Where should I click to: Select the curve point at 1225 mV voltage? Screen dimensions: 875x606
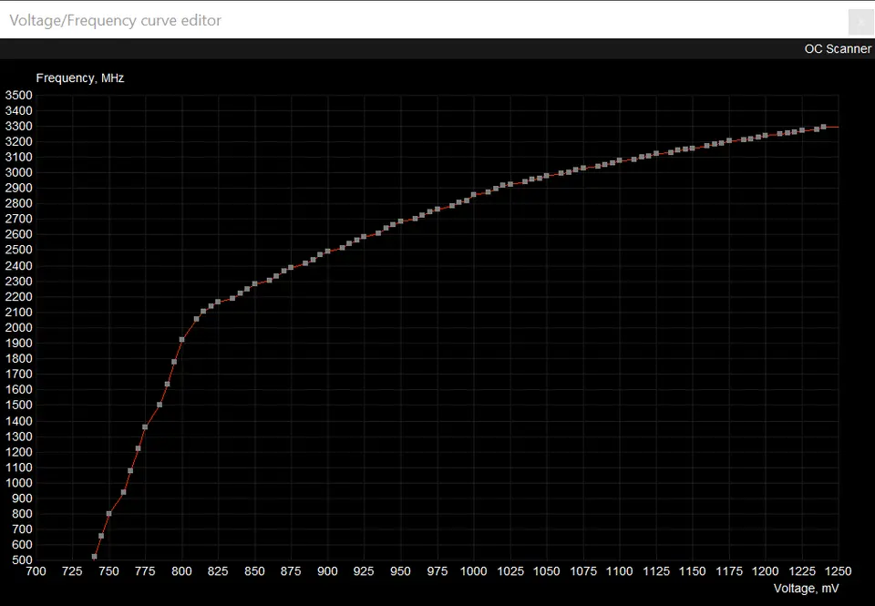pyautogui.click(x=802, y=130)
